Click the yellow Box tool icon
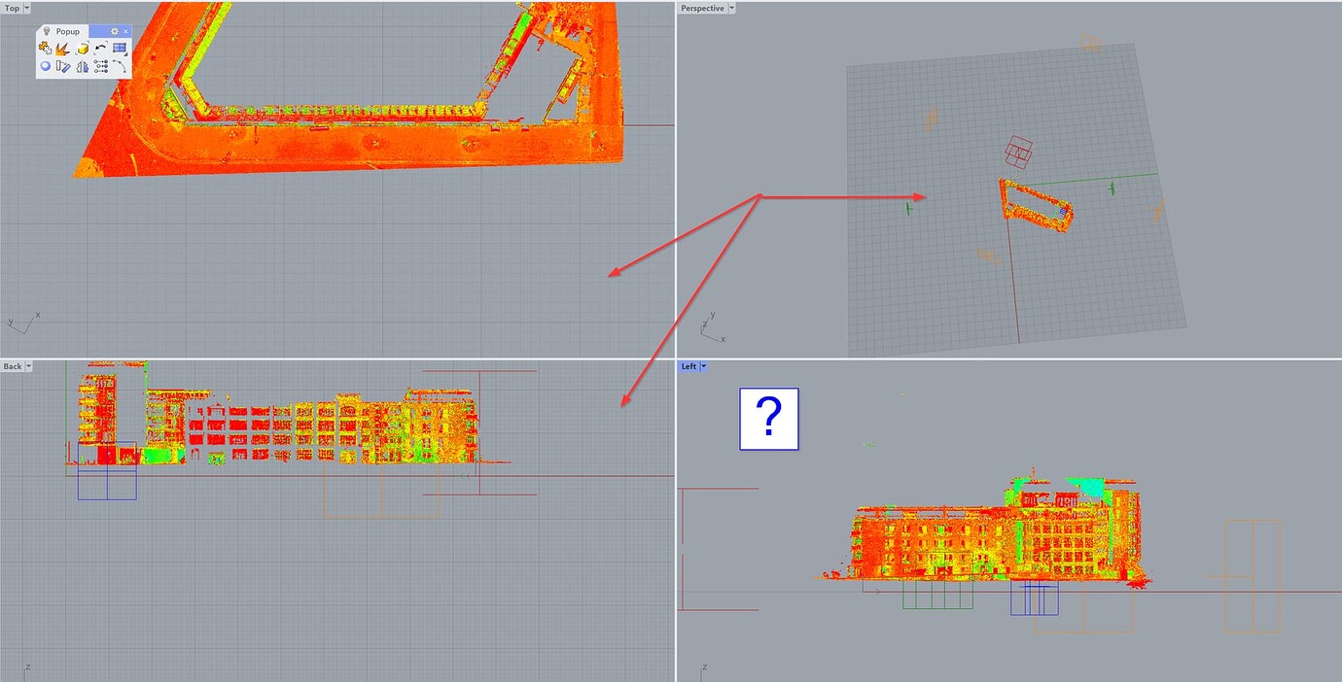The height and width of the screenshot is (682, 1342). pos(83,47)
